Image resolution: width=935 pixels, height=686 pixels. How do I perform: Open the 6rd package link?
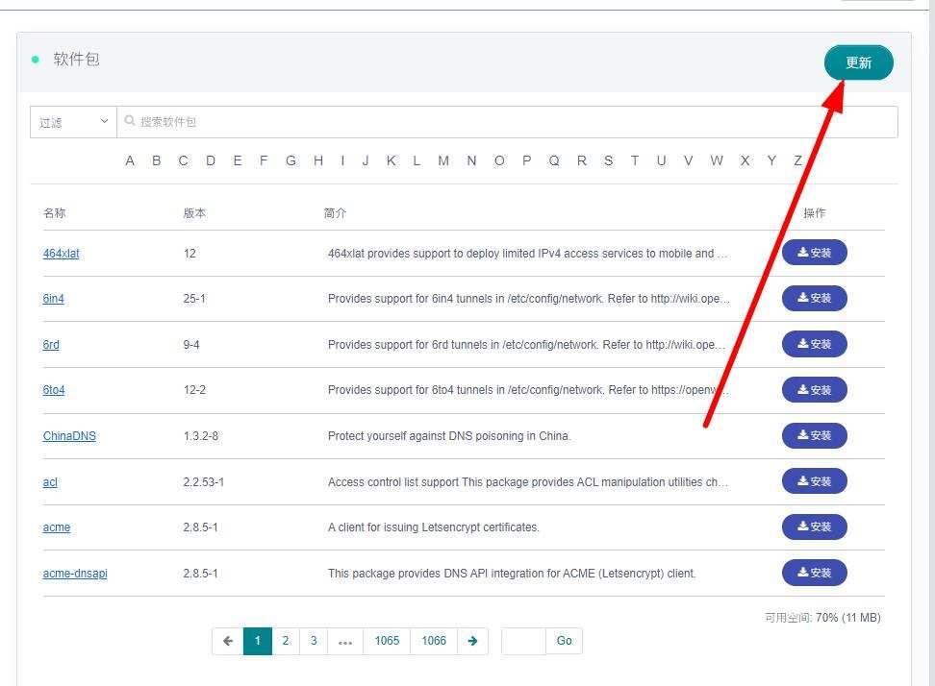click(51, 344)
